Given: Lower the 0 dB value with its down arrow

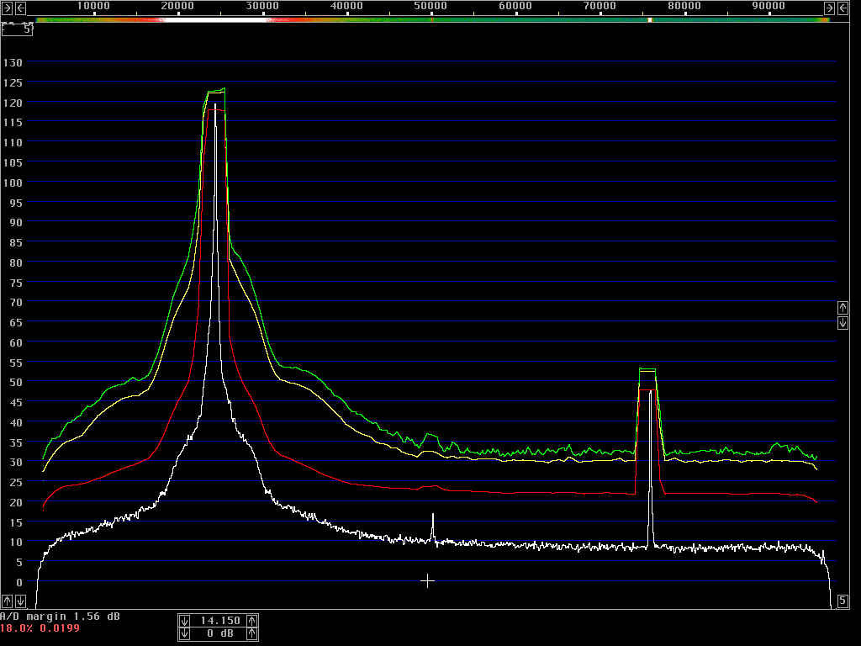Looking at the screenshot, I should 184,634.
